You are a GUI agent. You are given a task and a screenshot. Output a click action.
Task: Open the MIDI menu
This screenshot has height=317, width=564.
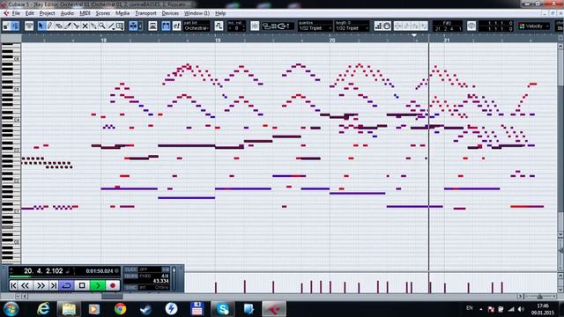(x=85, y=13)
